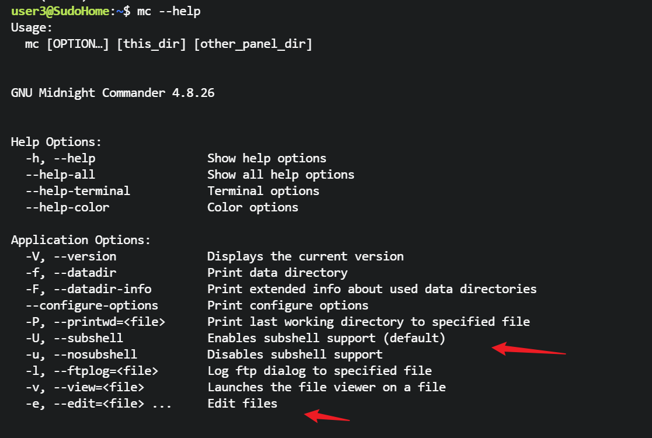Click the '--help-color' option text
Viewport: 652px width, 438px height.
tap(67, 207)
